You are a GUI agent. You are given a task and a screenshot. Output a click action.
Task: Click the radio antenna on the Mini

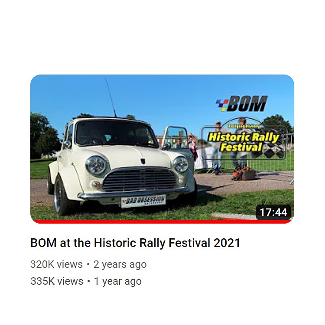pyautogui.click(x=110, y=97)
